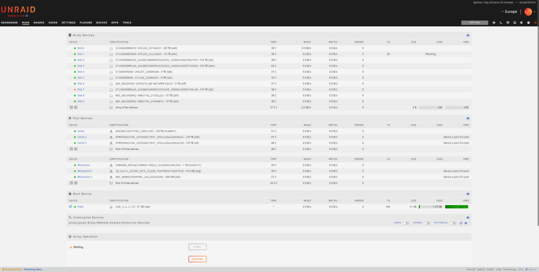539x272 pixels.
Task: Open the Disk 7 device link
Action: pyautogui.click(x=81, y=90)
